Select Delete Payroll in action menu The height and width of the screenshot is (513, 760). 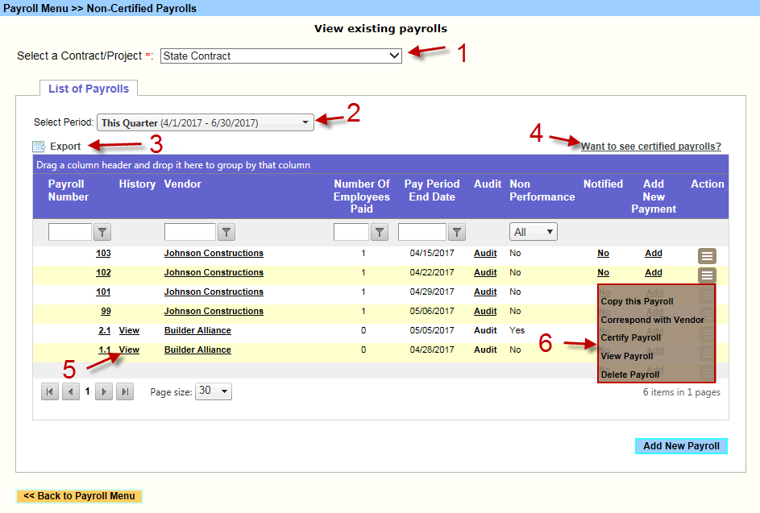(629, 374)
